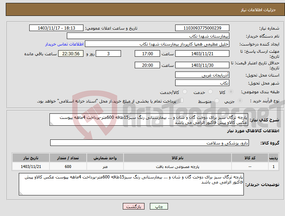Click the price validity time 20:00 field
The width and height of the screenshot is (285, 216).
coord(147,65)
